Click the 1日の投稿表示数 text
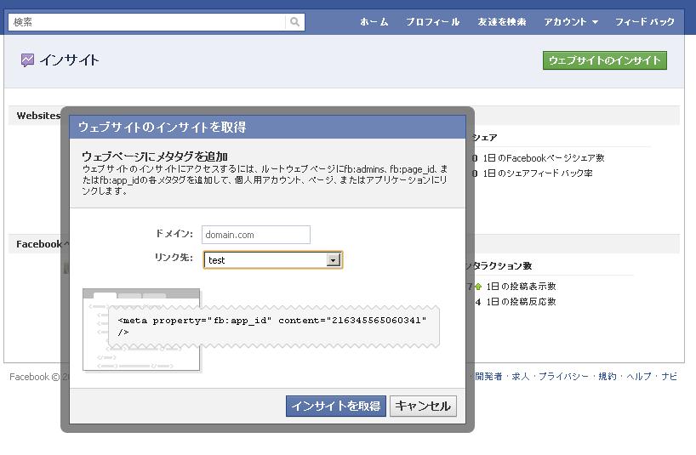The height and width of the screenshot is (455, 696). coord(521,287)
